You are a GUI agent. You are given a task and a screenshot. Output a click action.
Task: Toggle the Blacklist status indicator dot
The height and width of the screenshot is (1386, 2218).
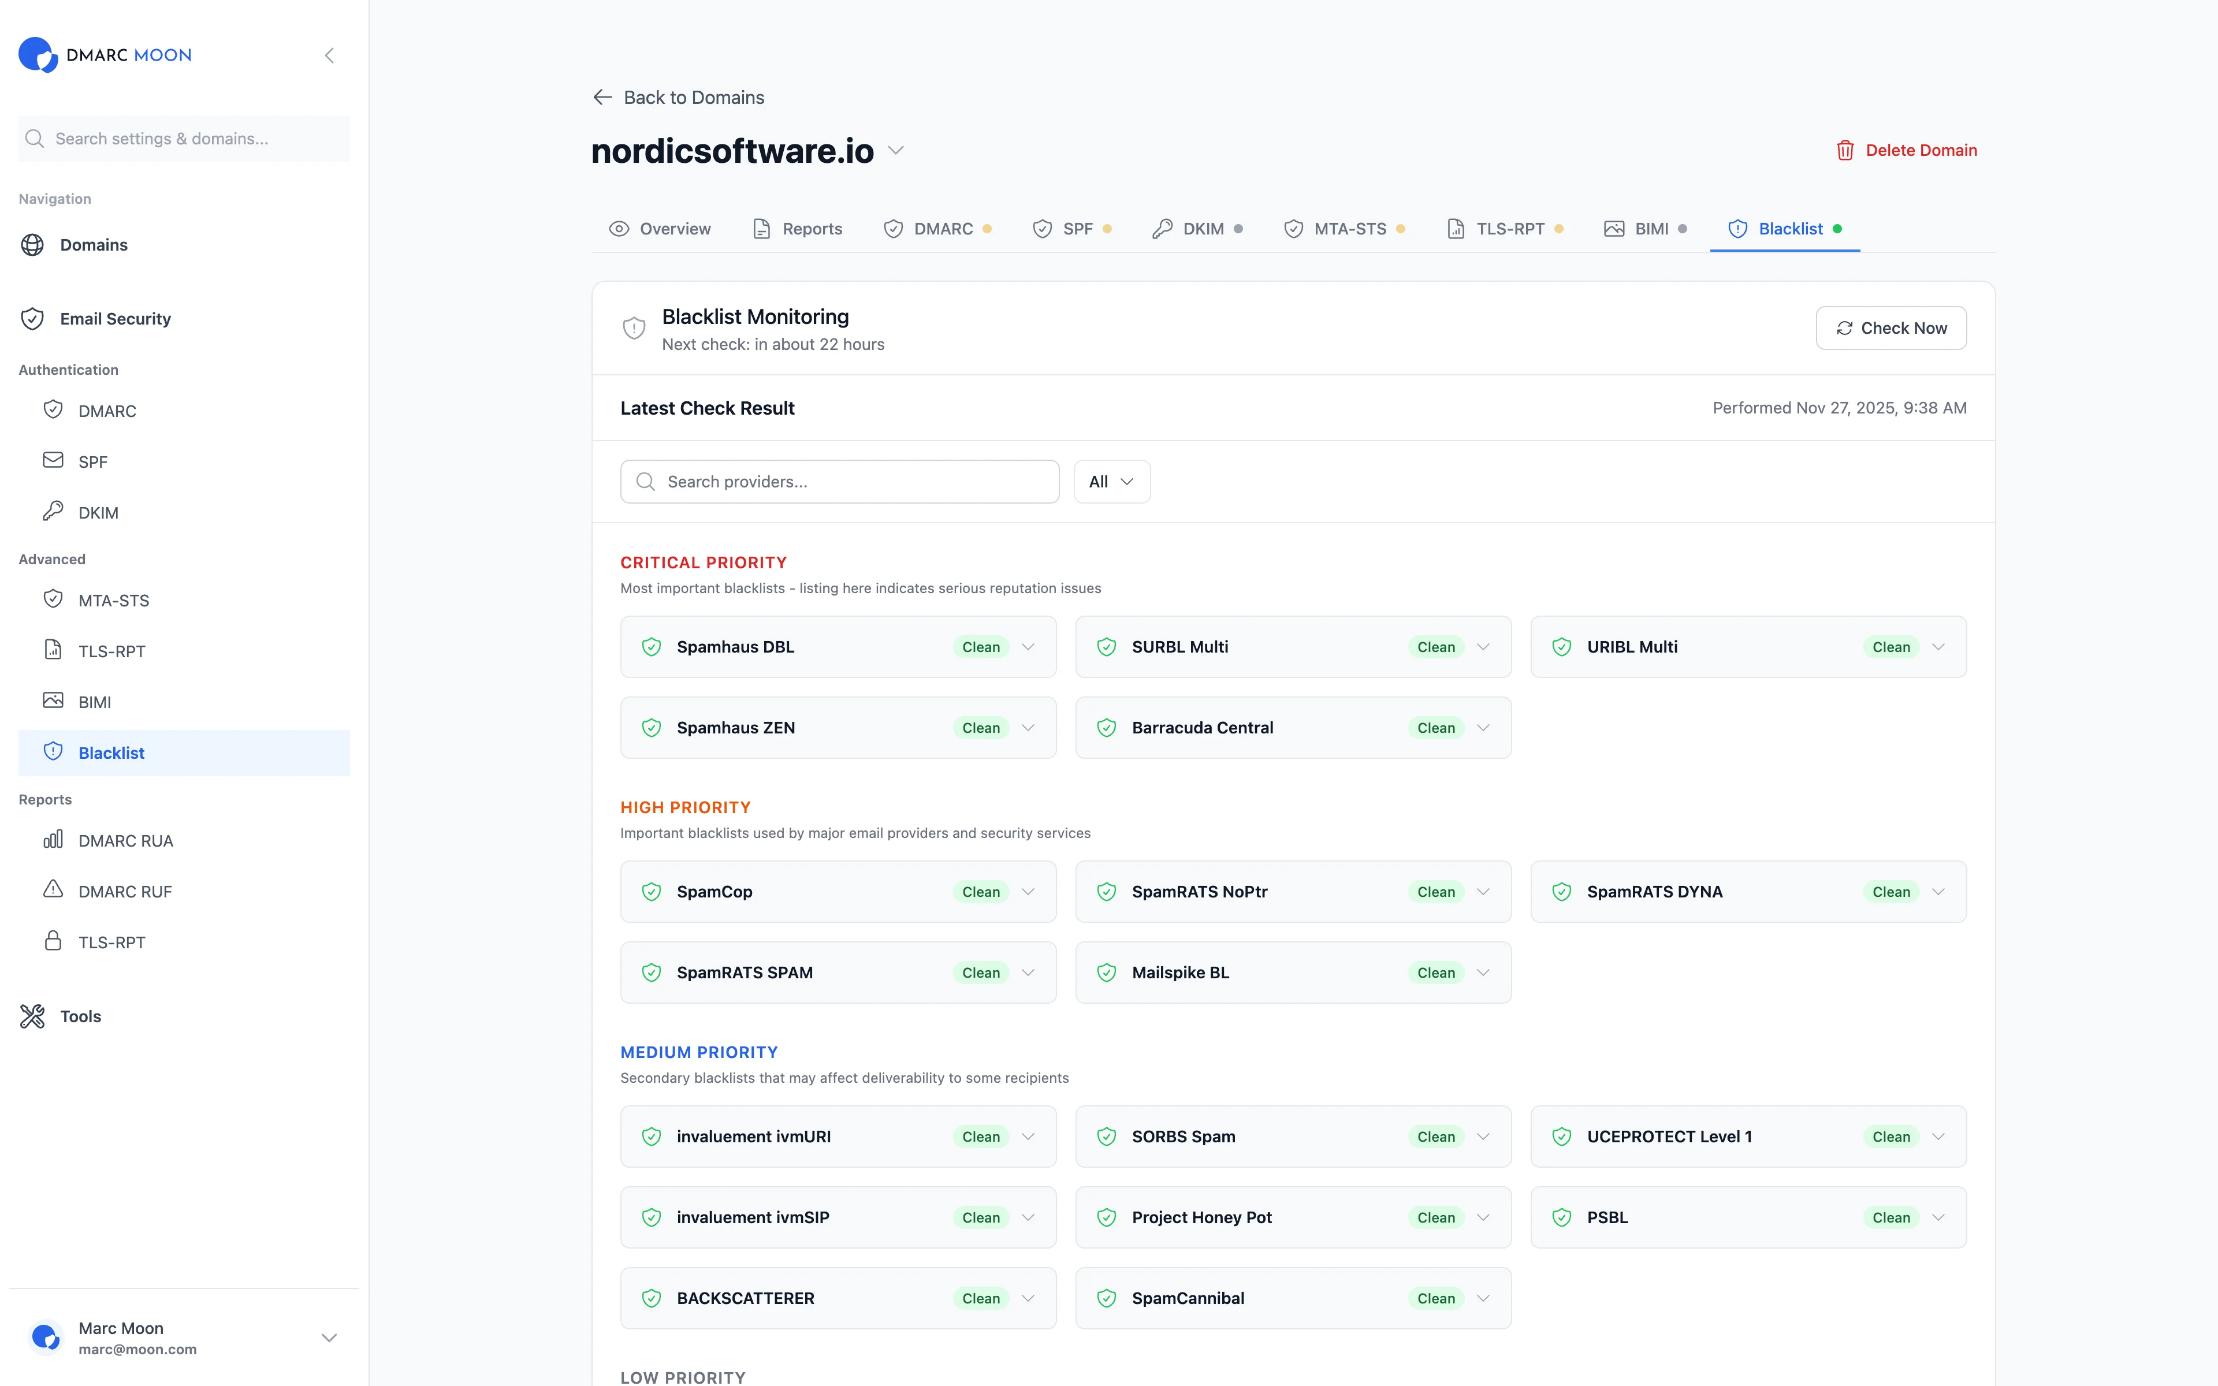[1840, 229]
